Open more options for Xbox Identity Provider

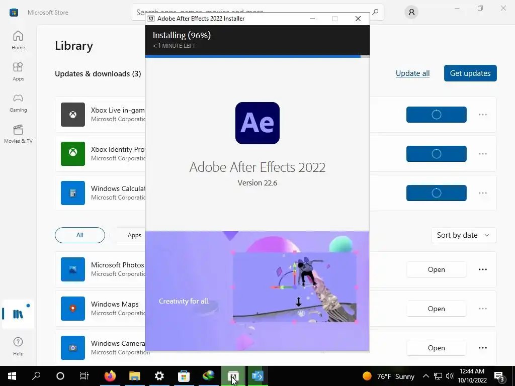[x=483, y=154]
